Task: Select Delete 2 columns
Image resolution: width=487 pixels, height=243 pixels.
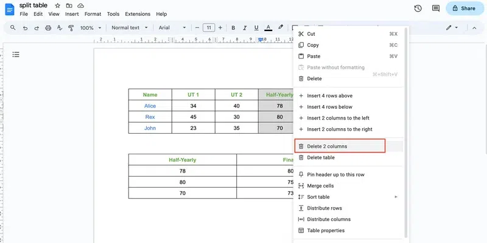Action: coord(348,146)
